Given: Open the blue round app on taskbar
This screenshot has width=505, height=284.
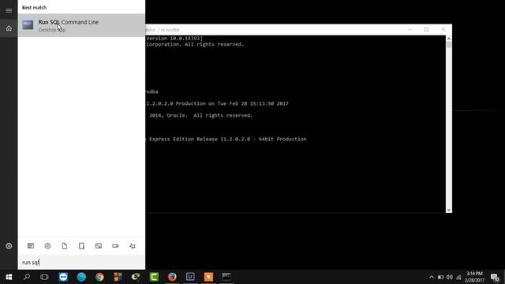Looking at the screenshot, I should [81, 277].
